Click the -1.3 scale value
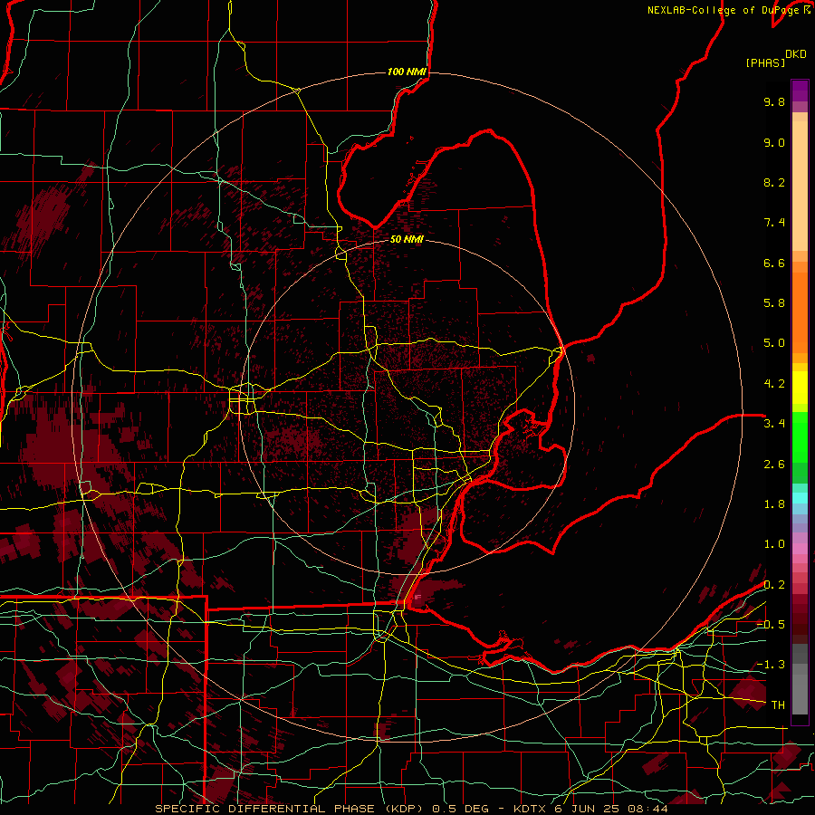The width and height of the screenshot is (815, 815). coord(771,665)
